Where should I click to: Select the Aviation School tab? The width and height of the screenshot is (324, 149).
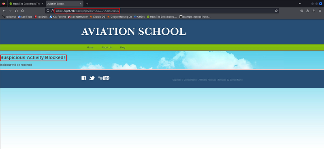64,4
